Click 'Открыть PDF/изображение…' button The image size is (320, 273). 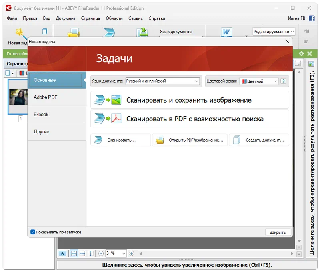click(x=190, y=140)
